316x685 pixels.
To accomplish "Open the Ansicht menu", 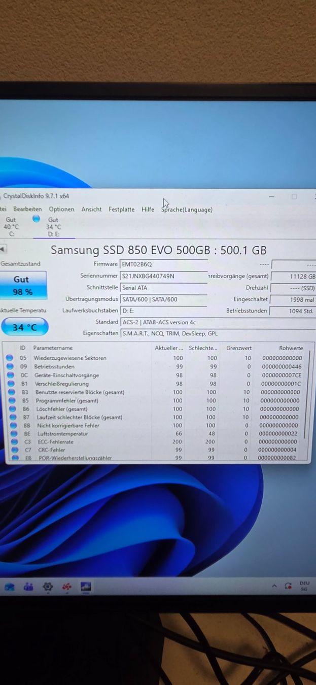I will 91,209.
